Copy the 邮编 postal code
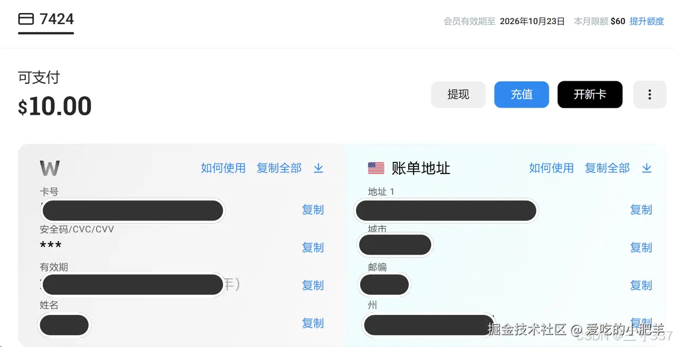Image resolution: width=675 pixels, height=347 pixels. tap(641, 285)
